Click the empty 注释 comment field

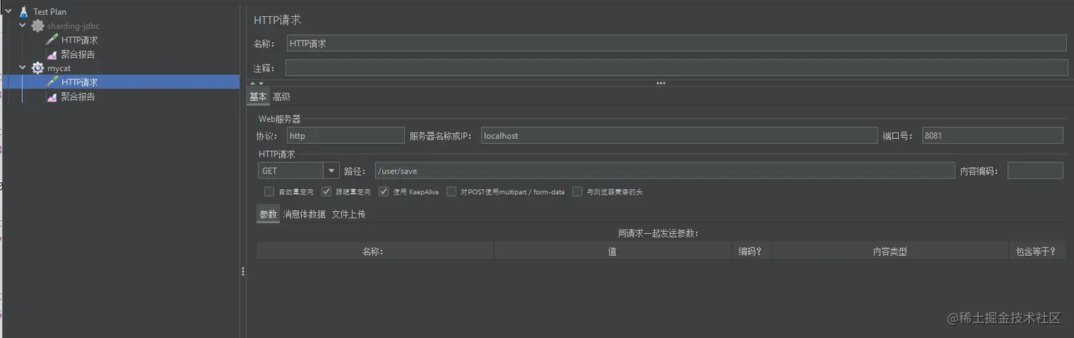pos(676,68)
